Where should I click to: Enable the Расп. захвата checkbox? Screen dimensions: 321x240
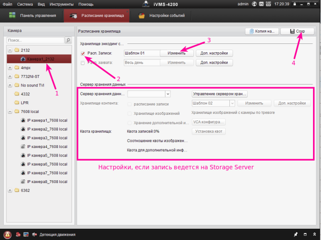pyautogui.click(x=83, y=63)
